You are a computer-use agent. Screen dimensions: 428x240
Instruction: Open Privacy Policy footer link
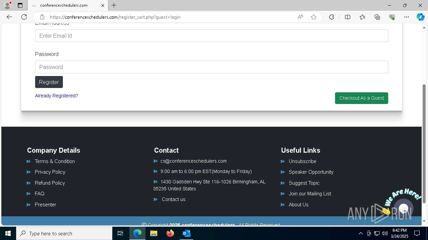(50, 172)
